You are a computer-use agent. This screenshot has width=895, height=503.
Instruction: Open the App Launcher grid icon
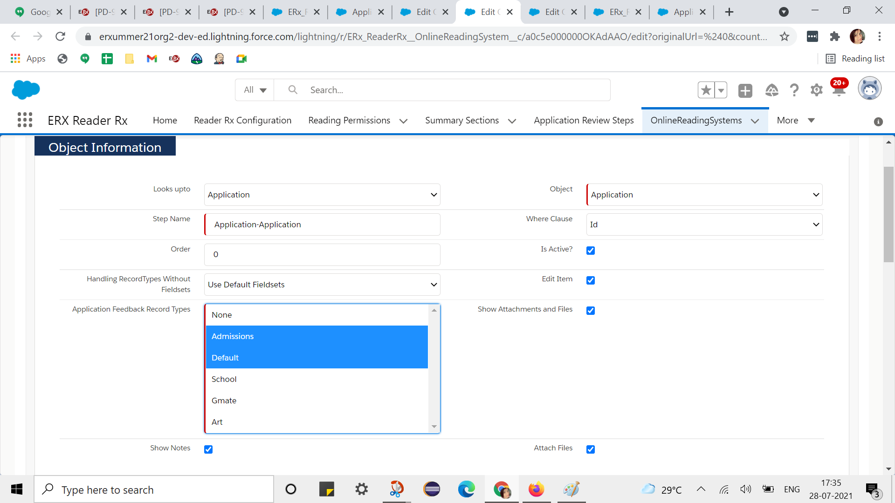tap(25, 120)
